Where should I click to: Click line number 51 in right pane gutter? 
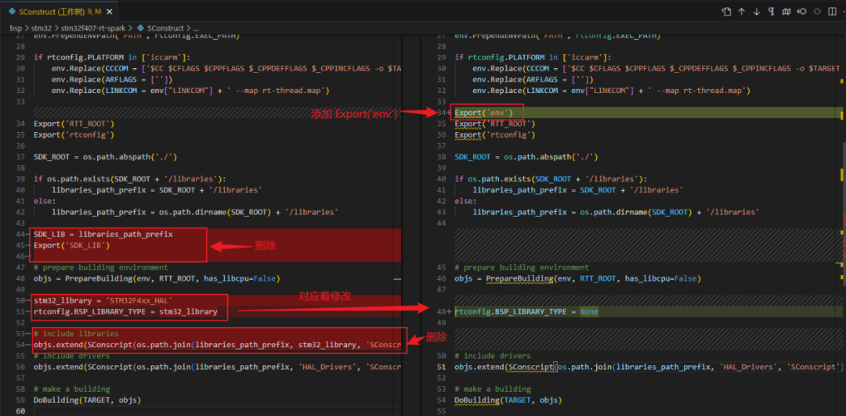pyautogui.click(x=441, y=367)
